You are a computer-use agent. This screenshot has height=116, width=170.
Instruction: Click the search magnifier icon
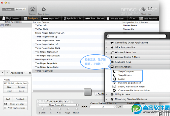(x=109, y=36)
